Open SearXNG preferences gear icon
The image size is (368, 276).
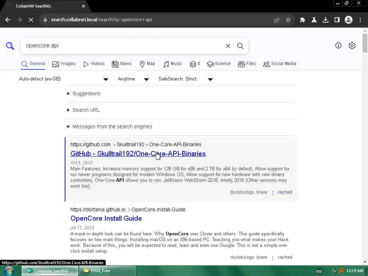point(352,46)
